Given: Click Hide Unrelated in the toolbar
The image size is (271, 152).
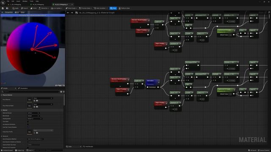Looking at the screenshot, I should (x=100, y=8).
